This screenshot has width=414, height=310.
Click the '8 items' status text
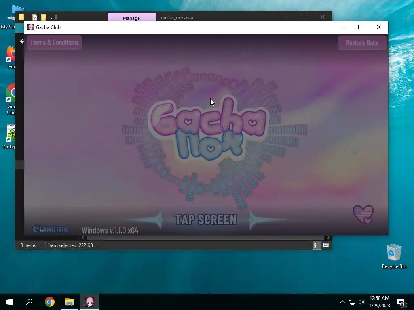click(x=28, y=245)
